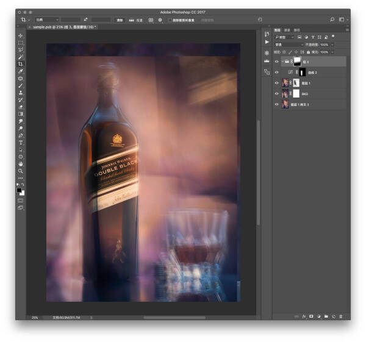Image resolution: width=366 pixels, height=342 pixels.
Task: Select the Rectangular Marquee tool
Action: click(21, 43)
